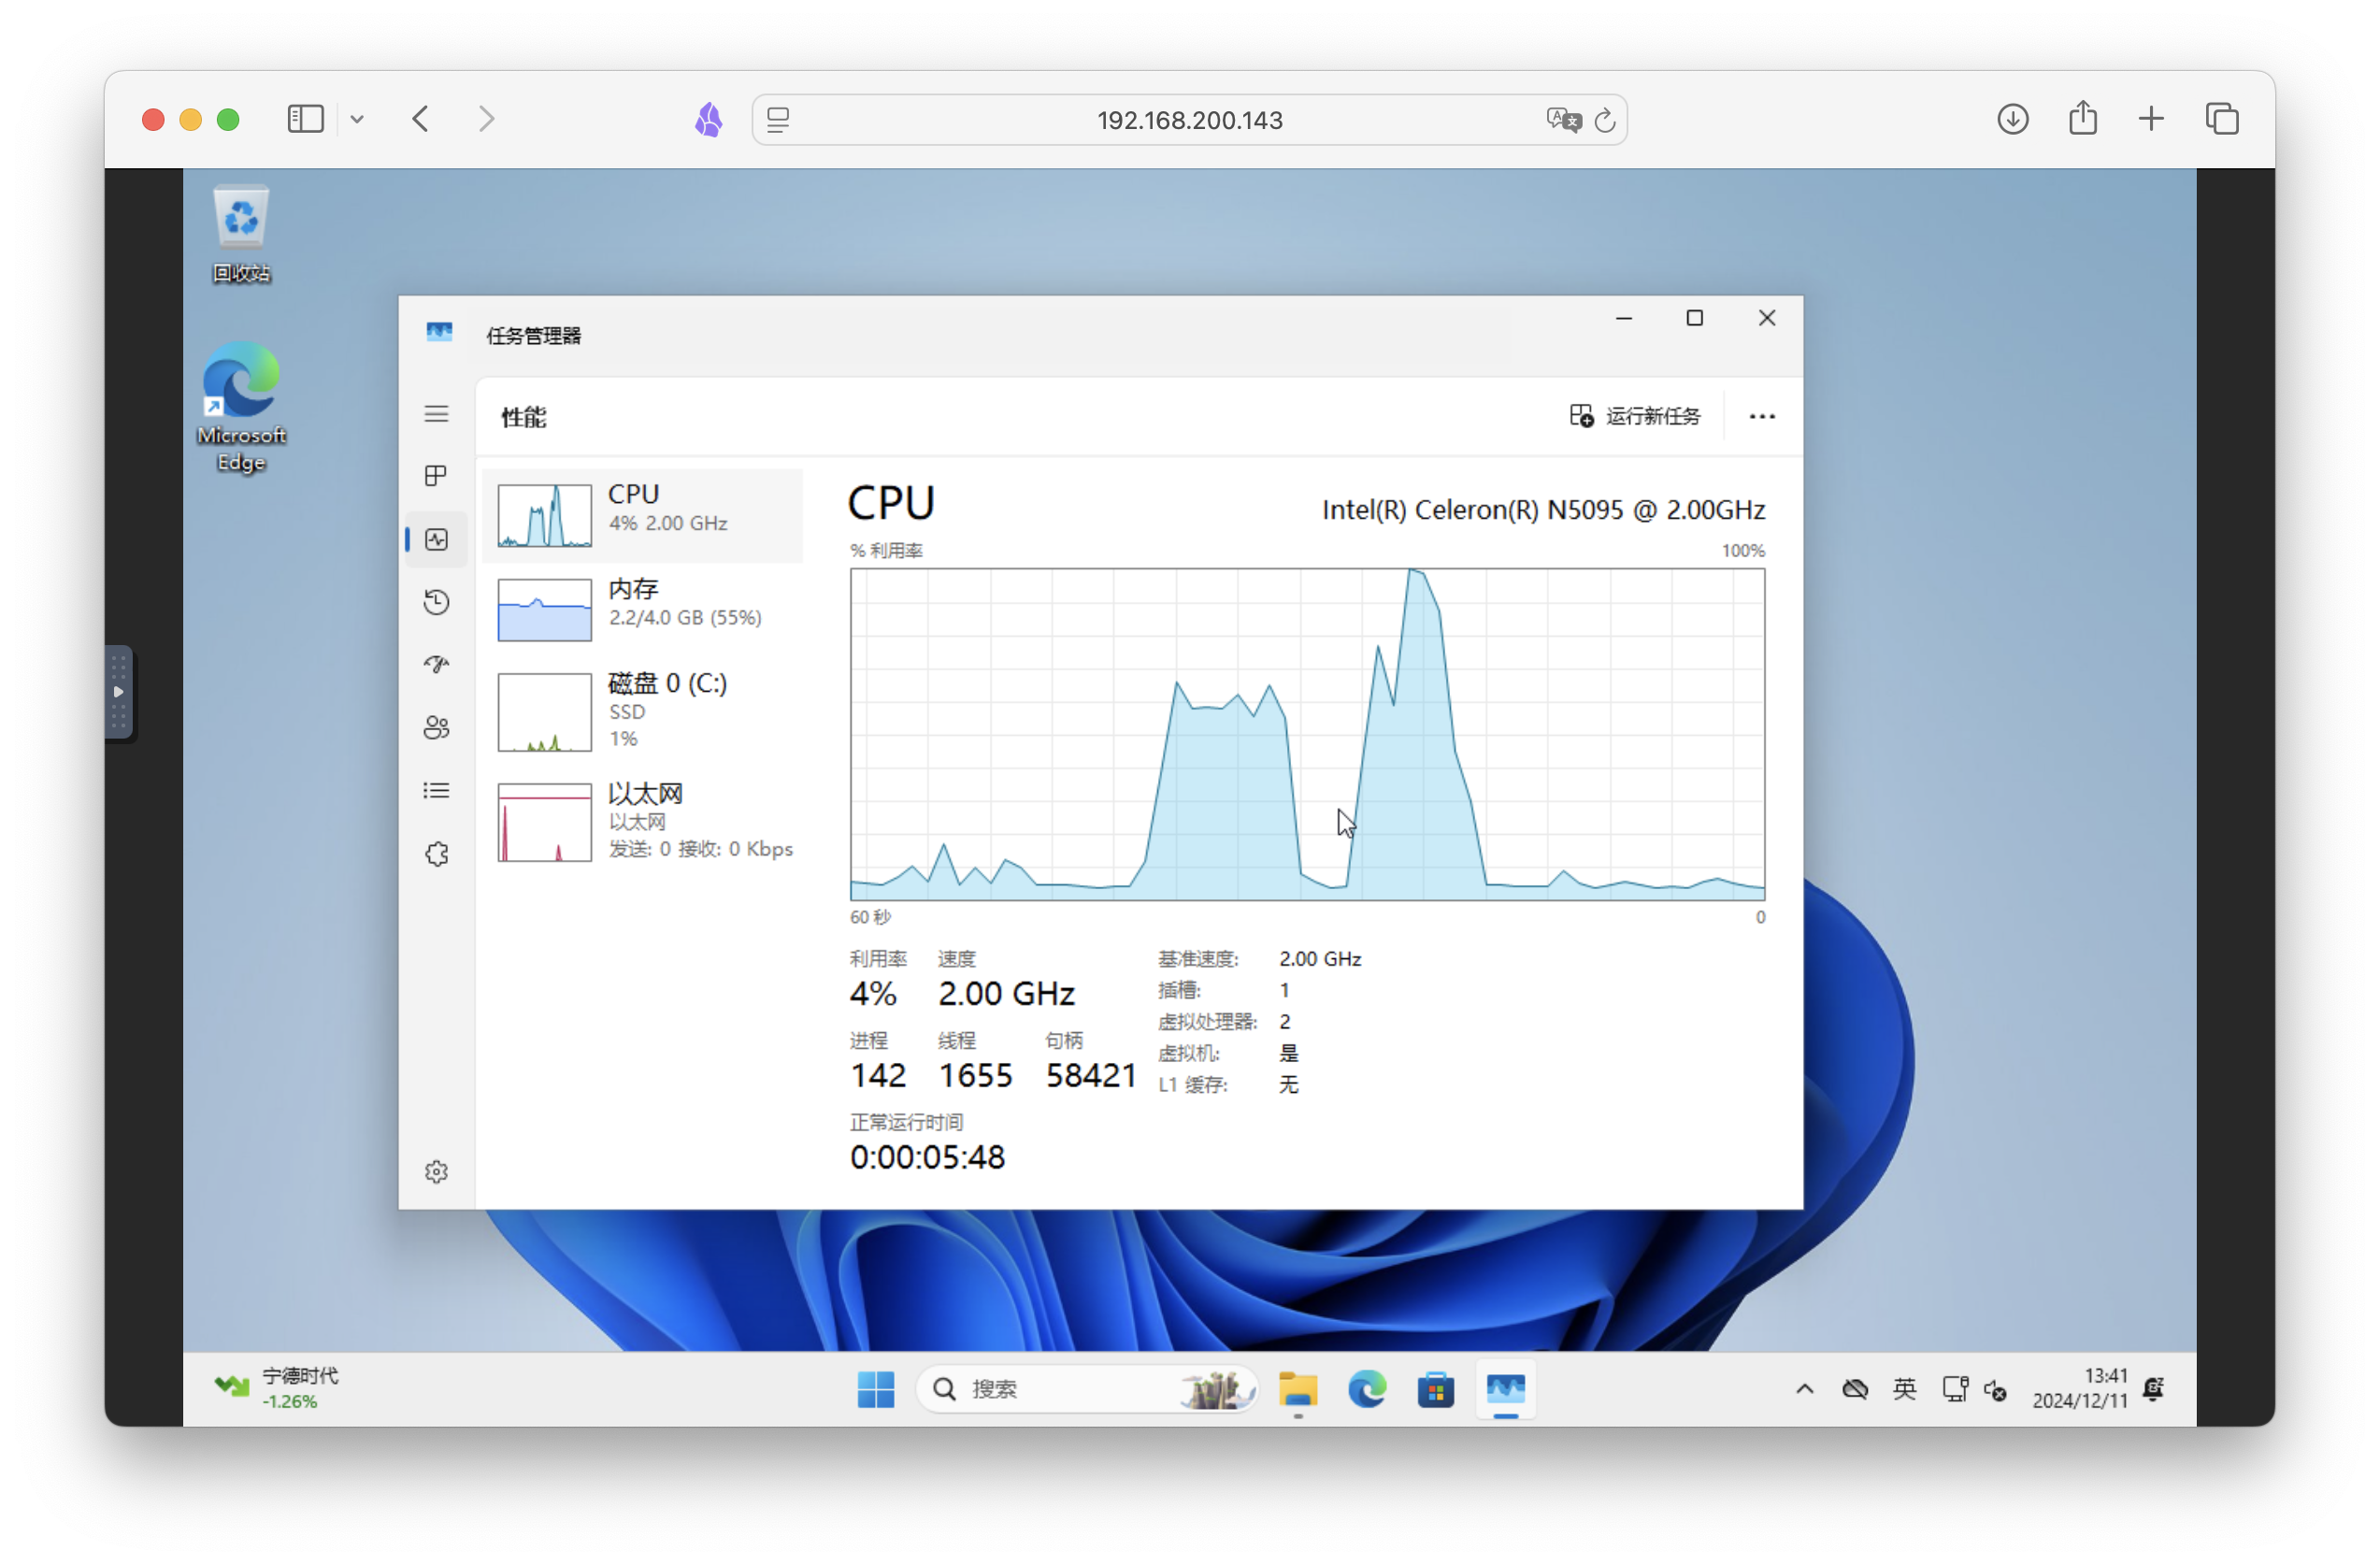
Task: Toggle the 英 input language indicator
Action: click(1904, 1389)
